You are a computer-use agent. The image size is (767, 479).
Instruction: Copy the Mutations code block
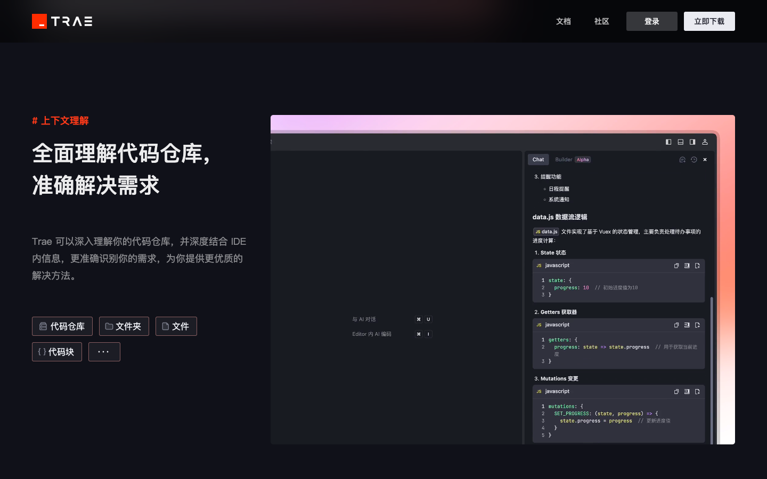[676, 392]
